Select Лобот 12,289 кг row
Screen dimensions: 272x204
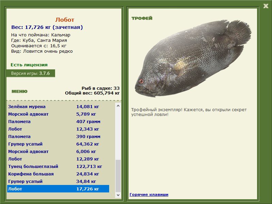click(58, 159)
